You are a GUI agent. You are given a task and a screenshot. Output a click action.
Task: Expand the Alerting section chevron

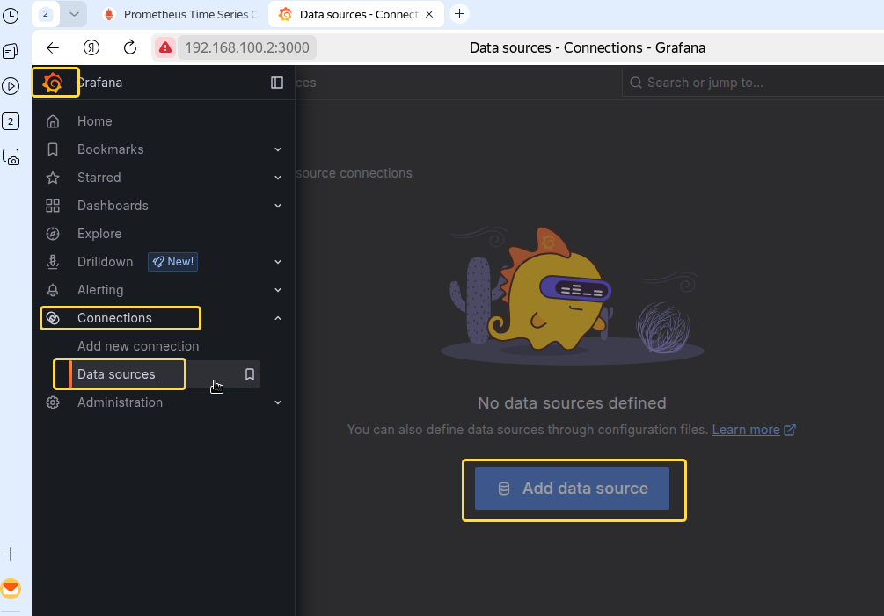278,290
